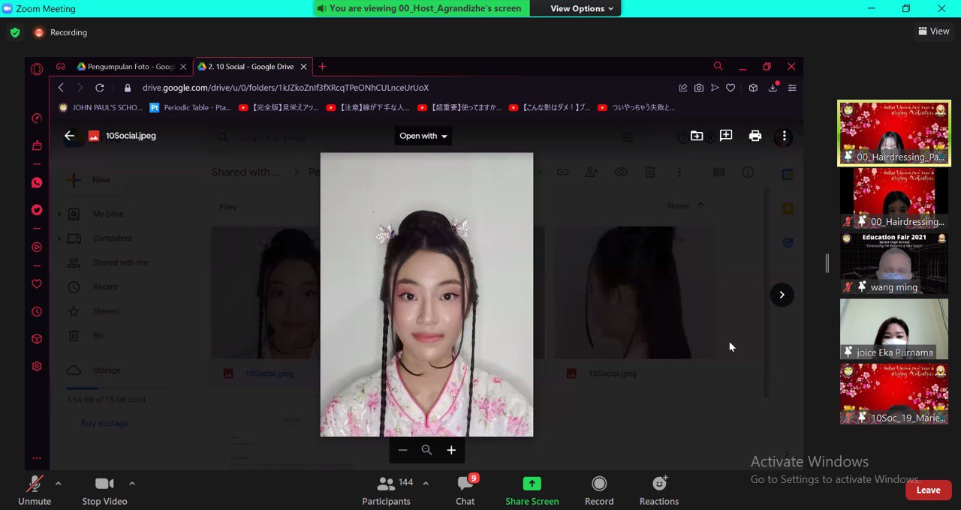Screen dimensions: 961x510
Task: Go to the next image with right arrow
Action: pyautogui.click(x=782, y=295)
